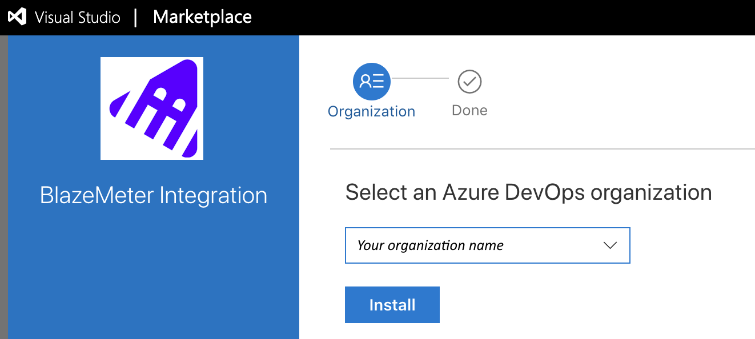755x339 pixels.
Task: Select the Done step label
Action: tap(469, 110)
